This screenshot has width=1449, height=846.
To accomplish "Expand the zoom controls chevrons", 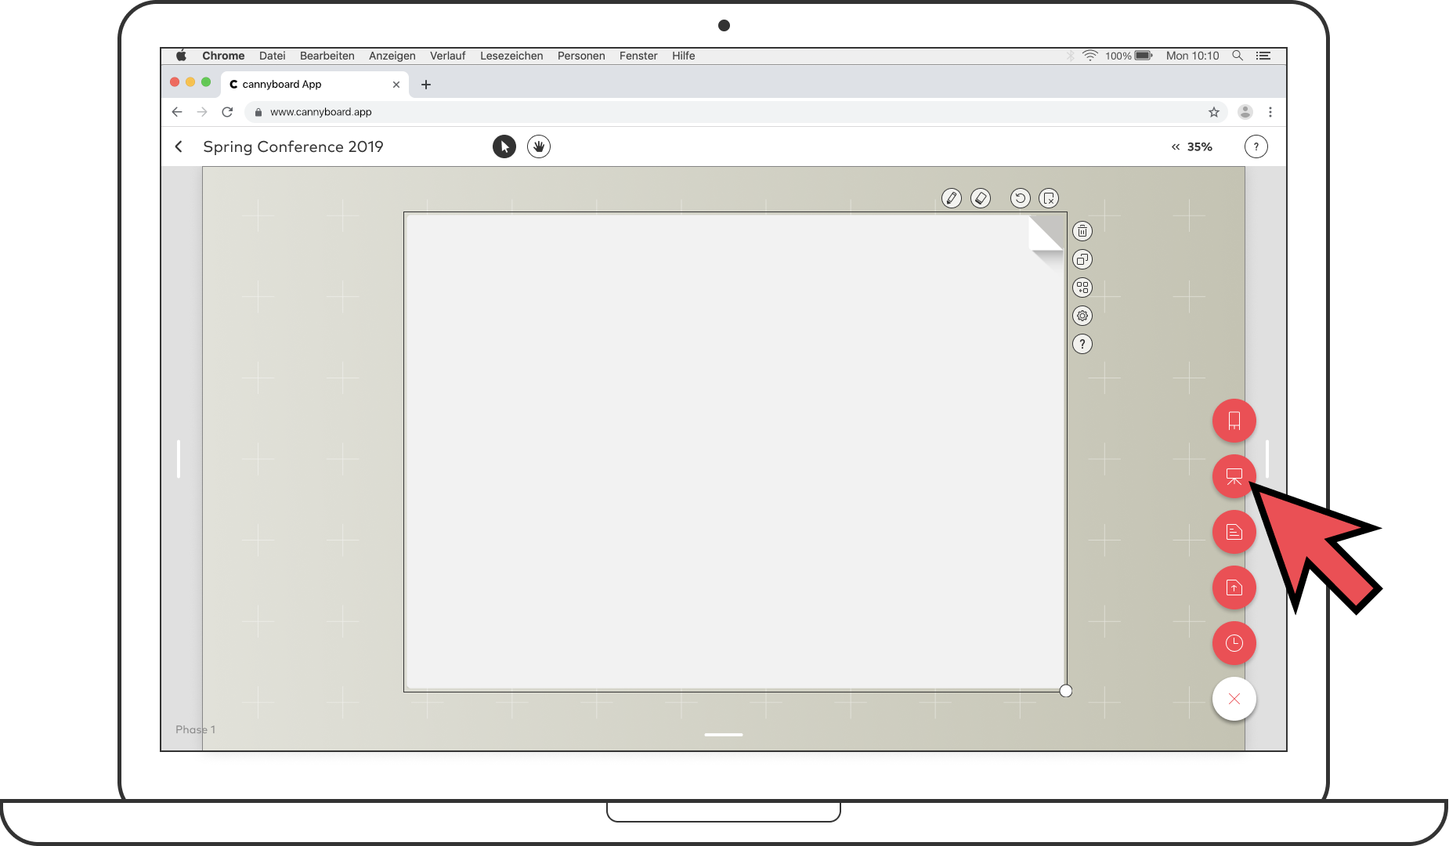I will (x=1176, y=146).
